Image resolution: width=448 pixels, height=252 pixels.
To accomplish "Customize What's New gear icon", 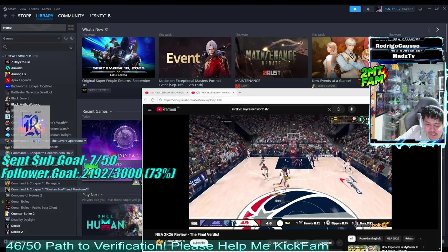I will click(x=106, y=29).
